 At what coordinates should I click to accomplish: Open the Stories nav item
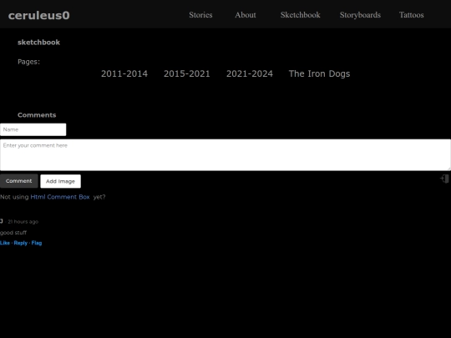(200, 15)
